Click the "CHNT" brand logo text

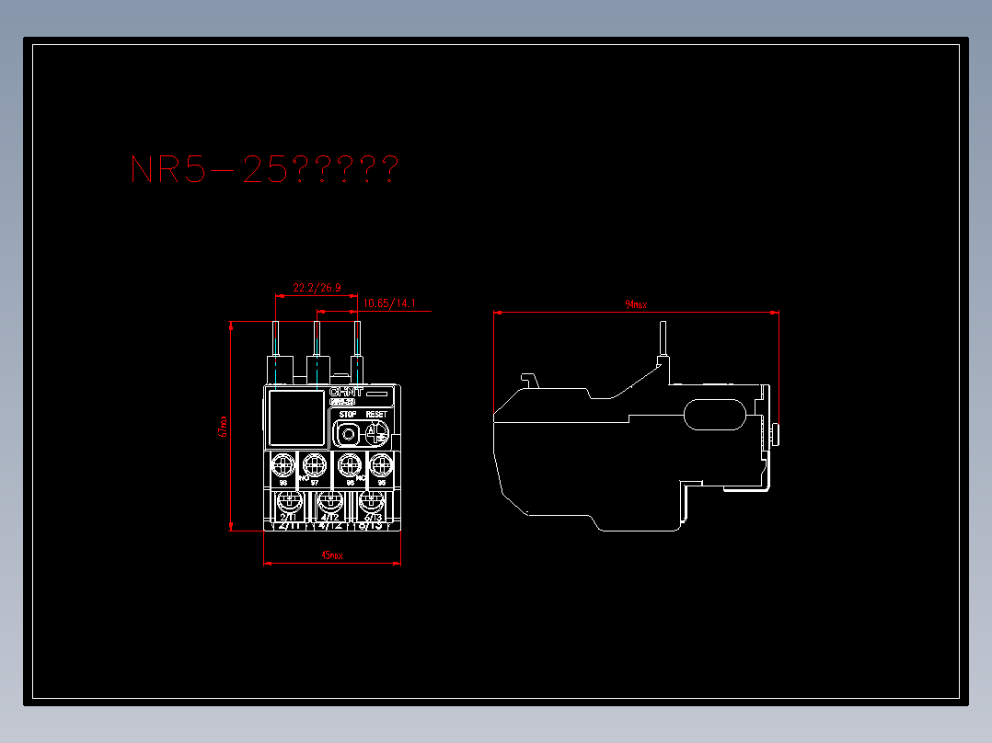(346, 392)
